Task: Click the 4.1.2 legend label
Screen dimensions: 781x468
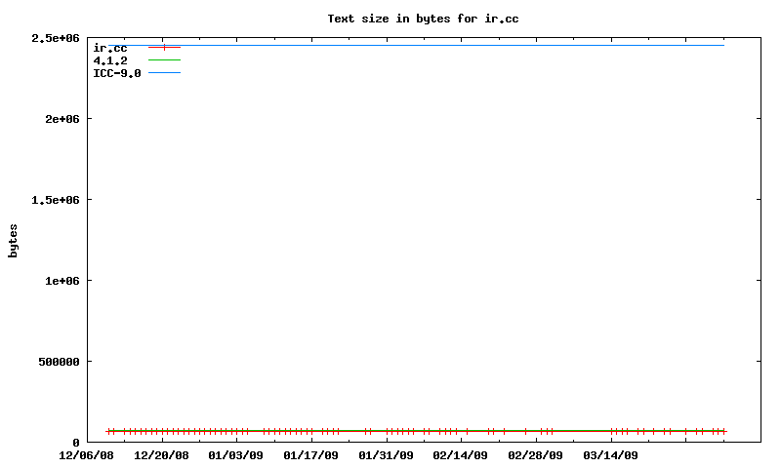Action: tap(110, 60)
